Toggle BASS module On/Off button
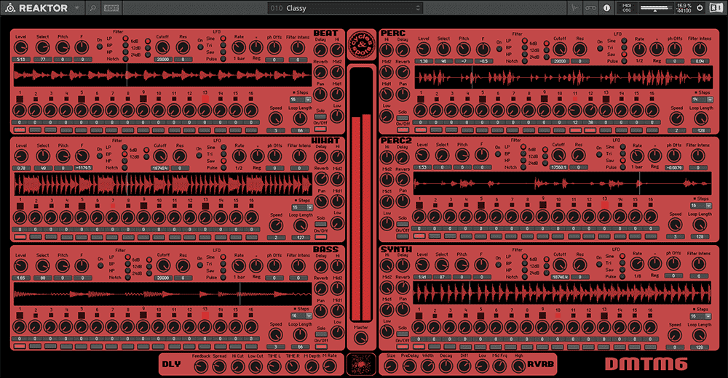728x378 pixels. click(x=321, y=346)
